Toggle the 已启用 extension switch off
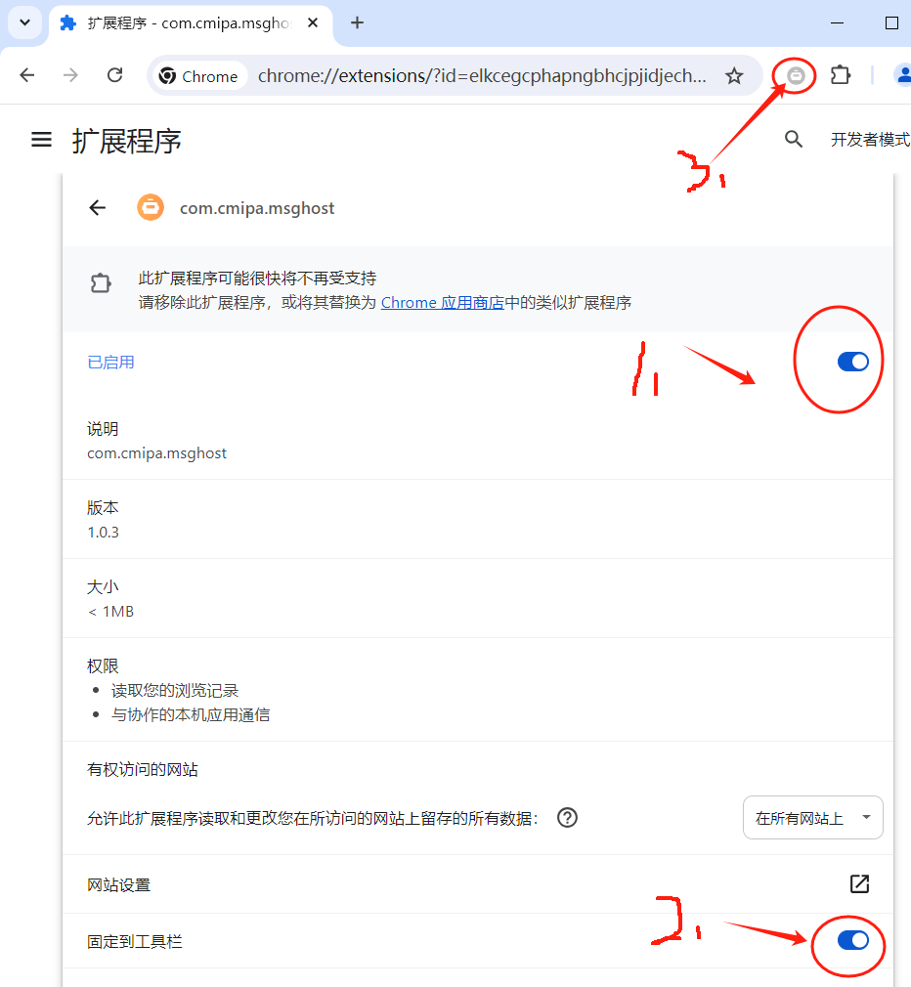This screenshot has width=911, height=987. coord(853,362)
